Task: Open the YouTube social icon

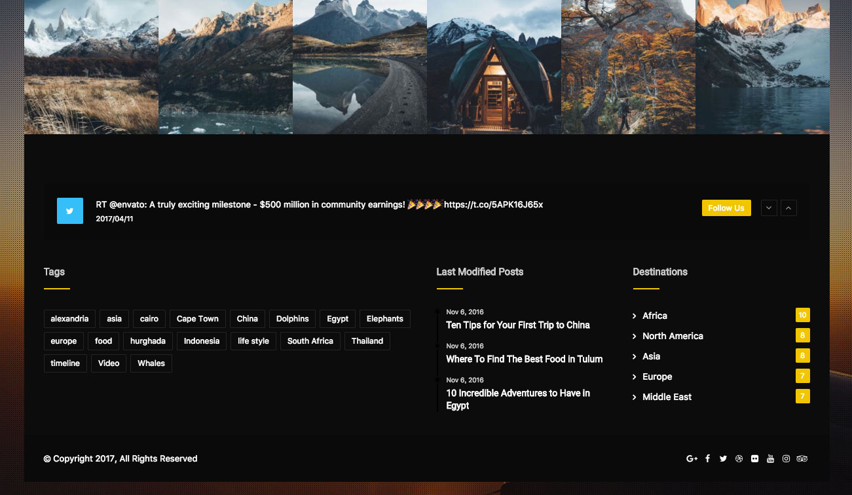Action: (x=770, y=459)
